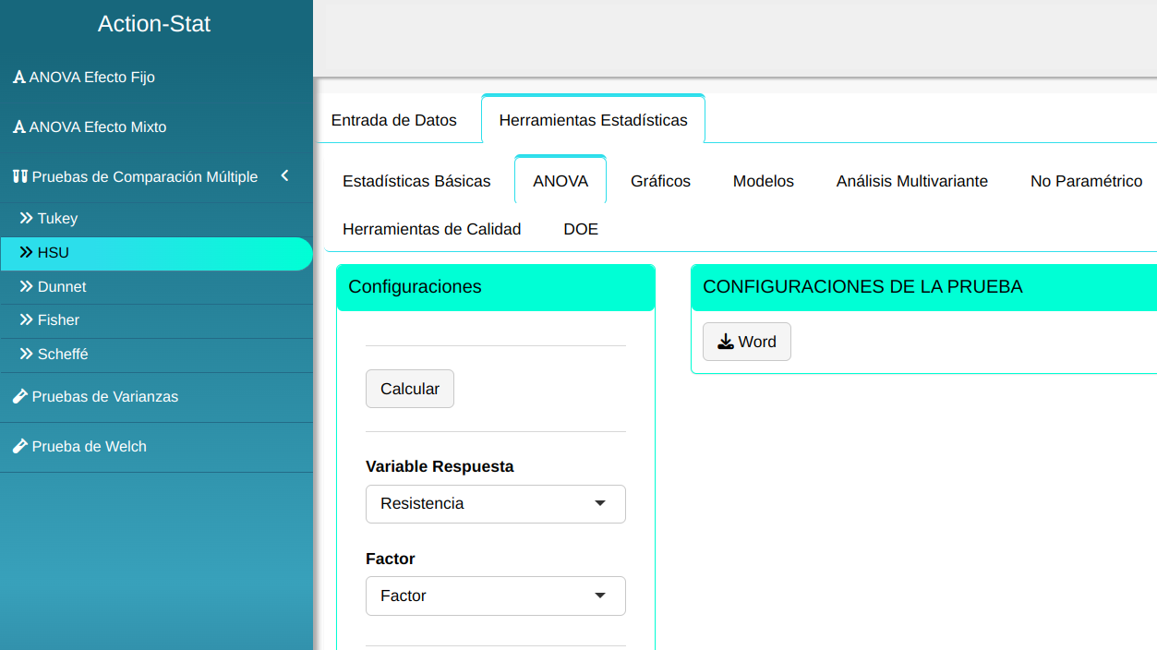The width and height of the screenshot is (1157, 650).
Task: Select the Fisher test in sidebar
Action: 58,320
